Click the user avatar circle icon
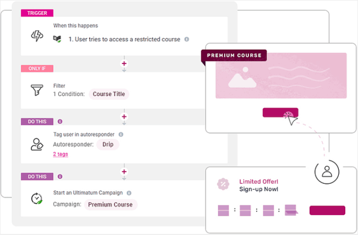 [x=327, y=173]
